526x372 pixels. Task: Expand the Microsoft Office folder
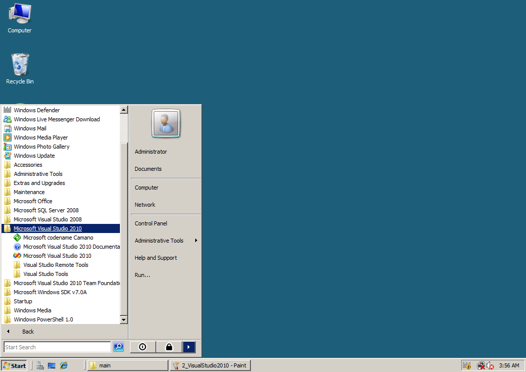pos(61,201)
